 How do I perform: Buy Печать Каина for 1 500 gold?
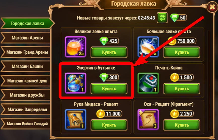(182, 89)
